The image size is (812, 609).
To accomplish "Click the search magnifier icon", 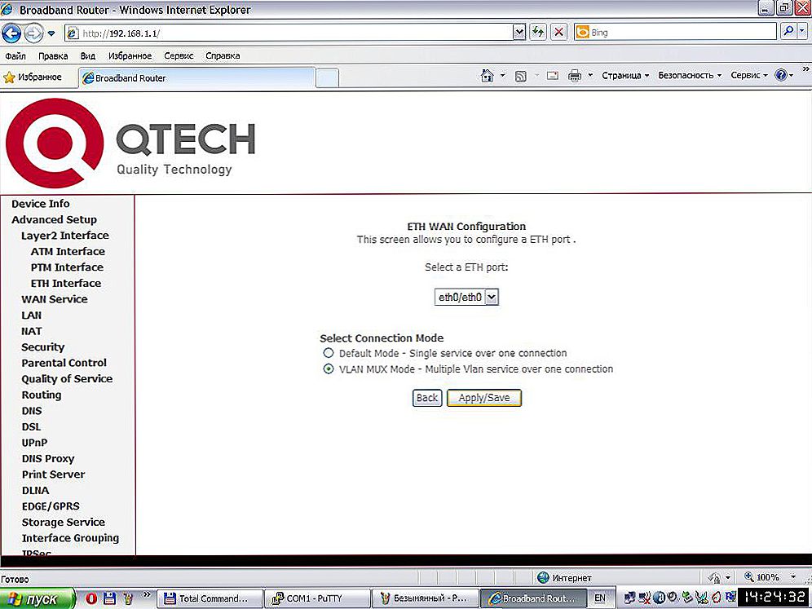I will point(788,32).
